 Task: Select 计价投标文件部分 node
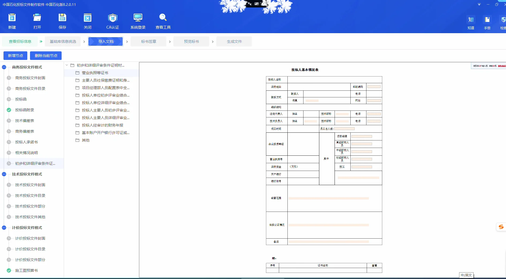30,260
